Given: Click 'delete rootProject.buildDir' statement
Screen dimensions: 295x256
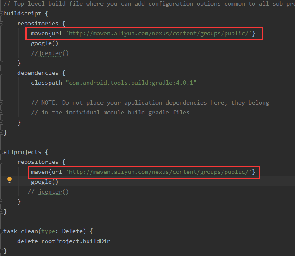Looking at the screenshot, I should pos(64,241).
